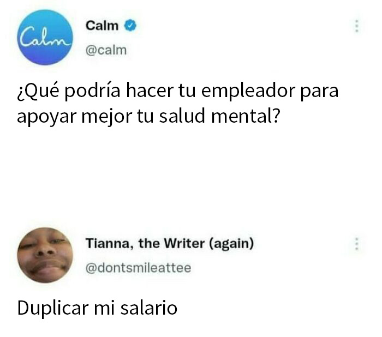Open the three-dot menu on Tianna's reply
Image resolution: width=382 pixels, height=337 pixels.
(x=357, y=244)
